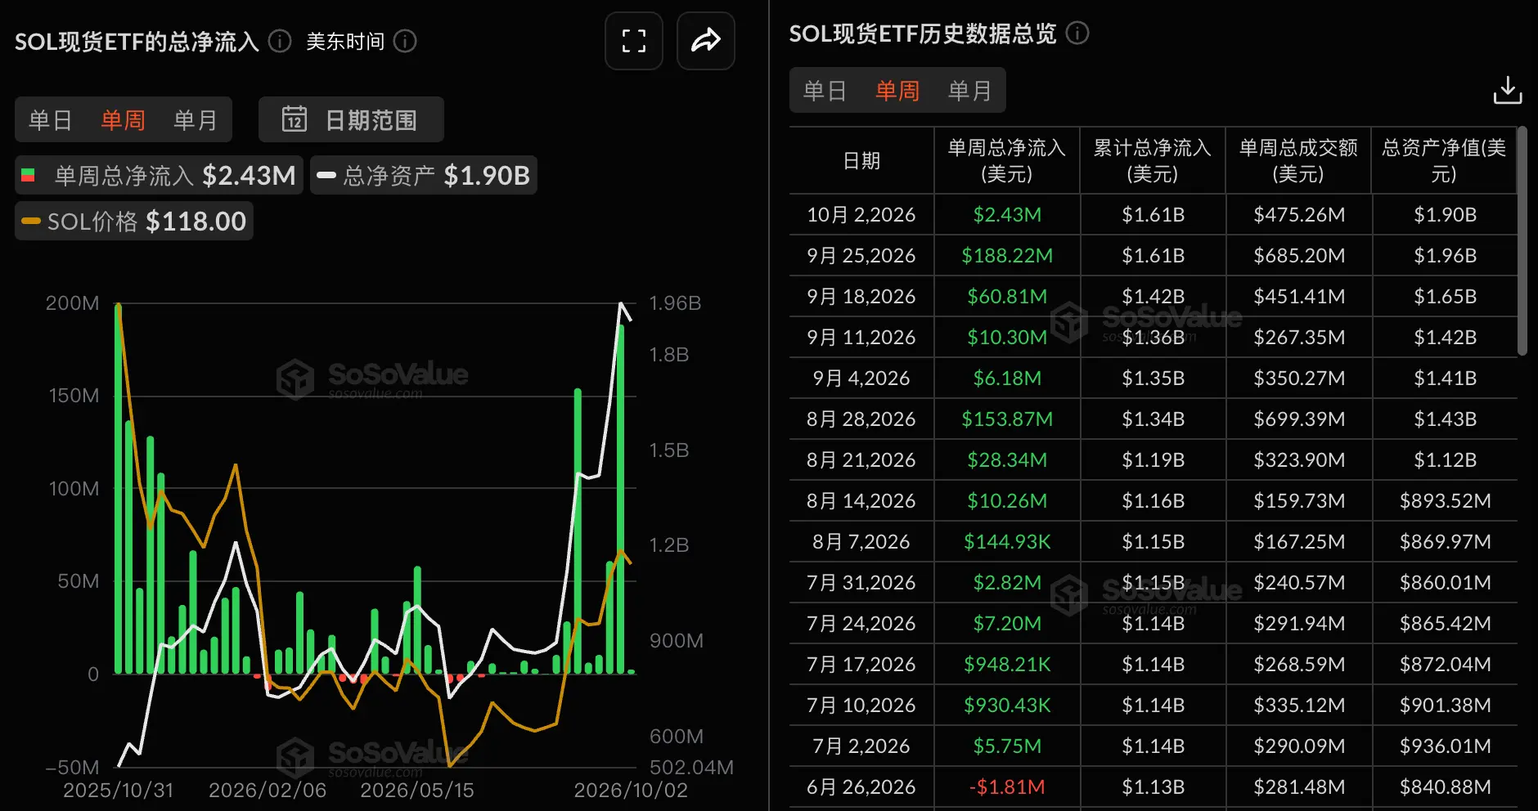Click the 9月 18,2026 date cell
The image size is (1538, 811).
tap(861, 296)
